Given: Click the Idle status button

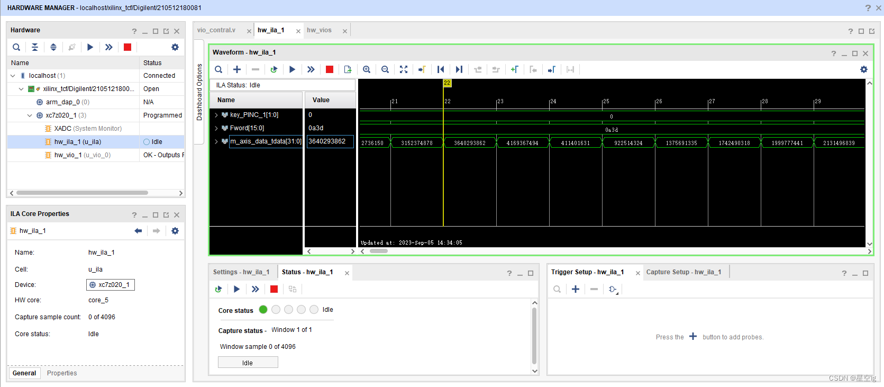Looking at the screenshot, I should pos(248,363).
